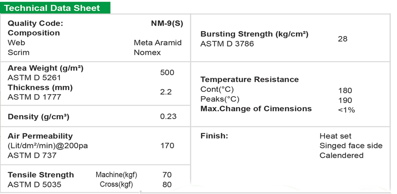Select the Temperature Resistance heading
The image size is (397, 194).
pos(249,80)
